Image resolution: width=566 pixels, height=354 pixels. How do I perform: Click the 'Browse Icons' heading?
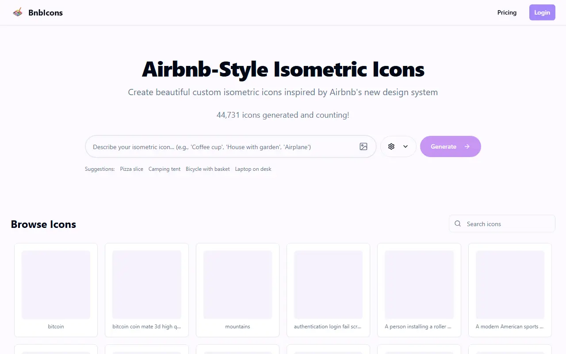coord(43,224)
